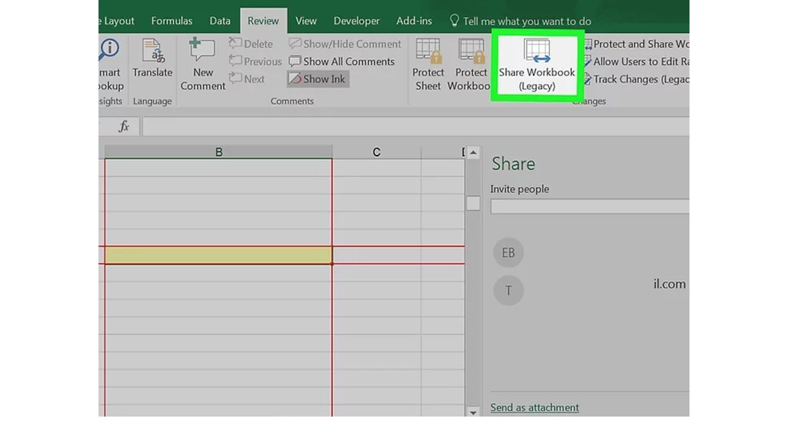Open the Developer tab
Viewport: 788px width, 443px height.
356,20
